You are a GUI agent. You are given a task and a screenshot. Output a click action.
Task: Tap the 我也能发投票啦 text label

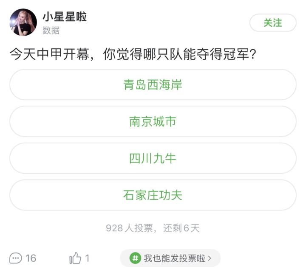pos(174,258)
